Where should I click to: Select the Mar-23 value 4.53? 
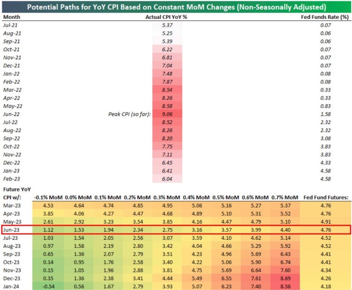point(48,206)
